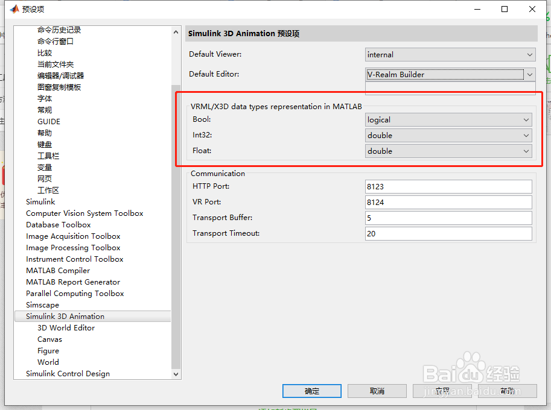Click tree scrollbar down arrow
Image resolution: width=551 pixels, height=410 pixels.
[x=176, y=374]
